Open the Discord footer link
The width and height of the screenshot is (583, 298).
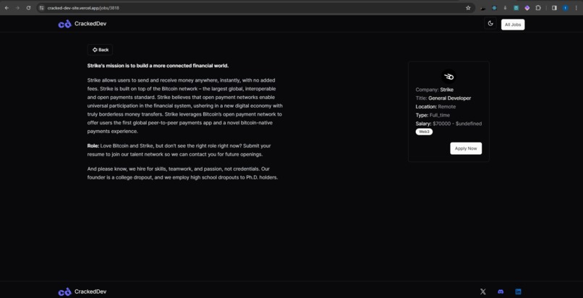501,291
